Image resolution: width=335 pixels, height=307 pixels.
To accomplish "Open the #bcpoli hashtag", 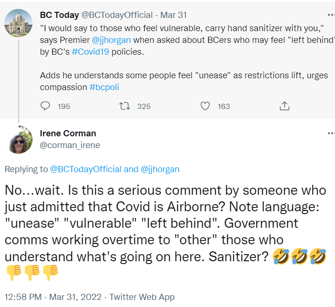I will pos(107,87).
